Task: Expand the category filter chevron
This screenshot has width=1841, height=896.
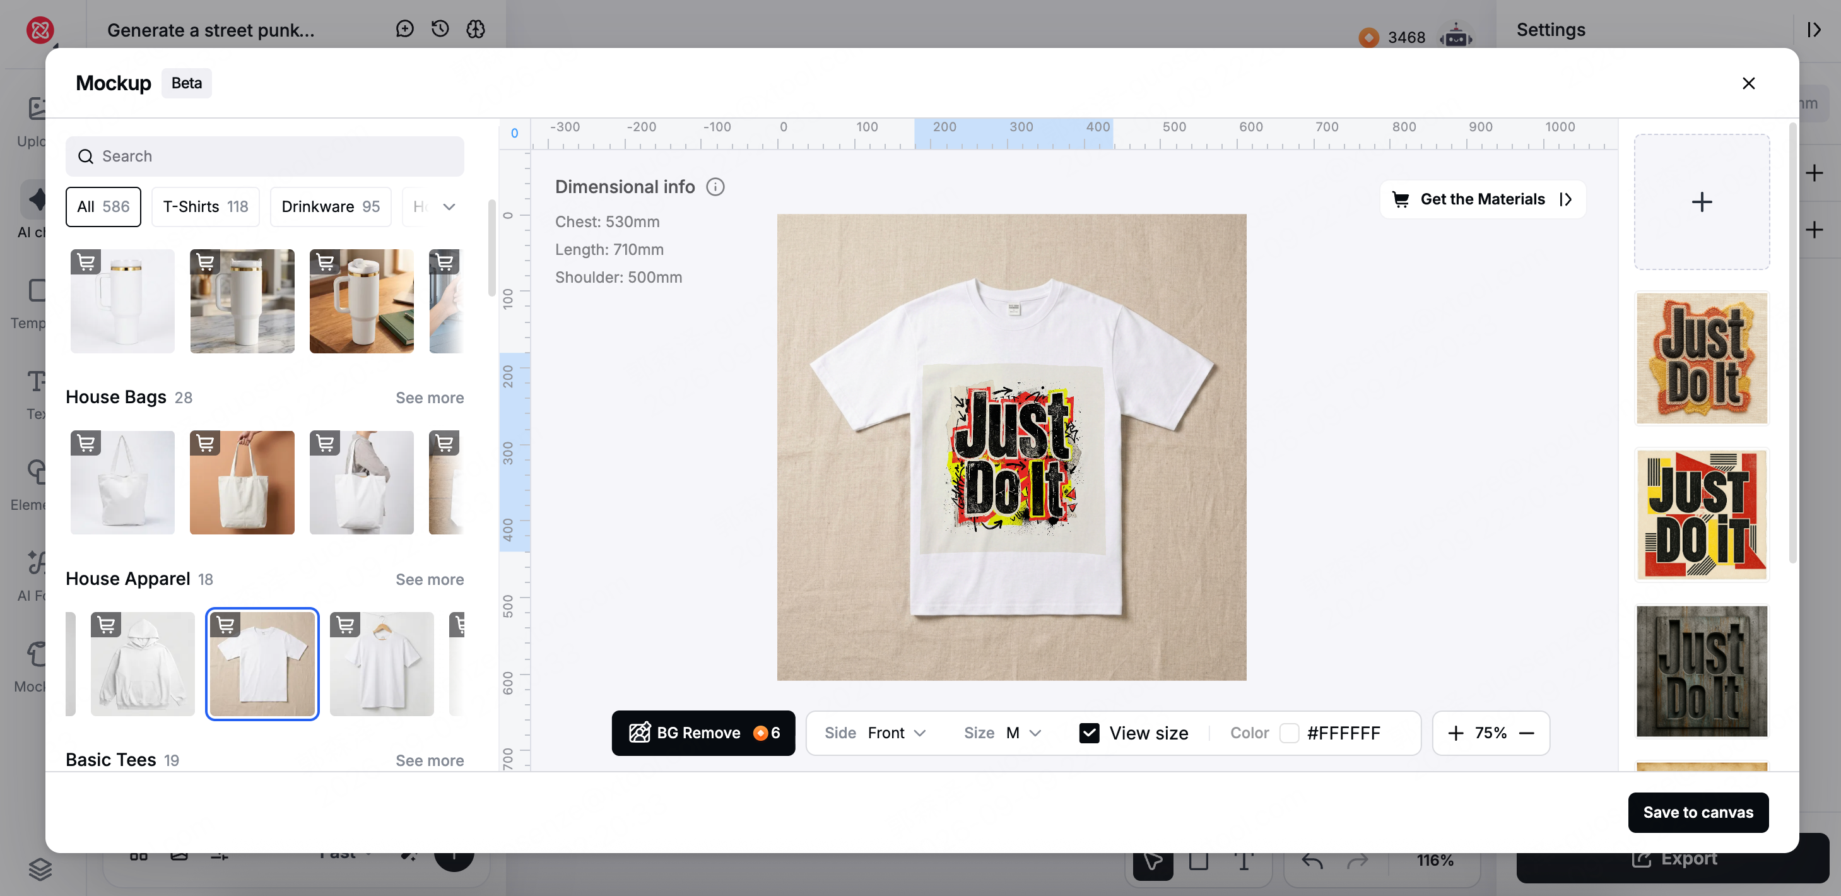Action: pyautogui.click(x=449, y=206)
